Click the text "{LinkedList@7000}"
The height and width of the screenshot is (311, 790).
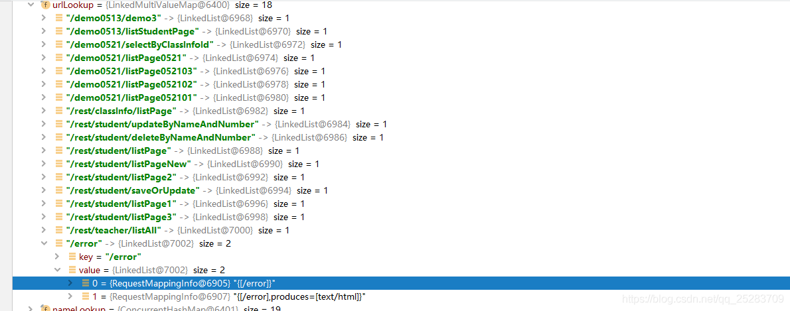tap(216, 231)
